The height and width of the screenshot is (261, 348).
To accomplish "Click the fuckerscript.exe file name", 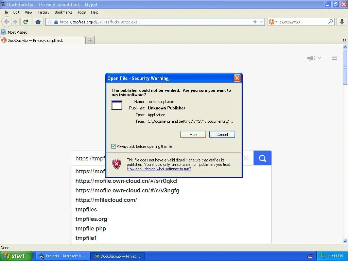I will pos(161,102).
